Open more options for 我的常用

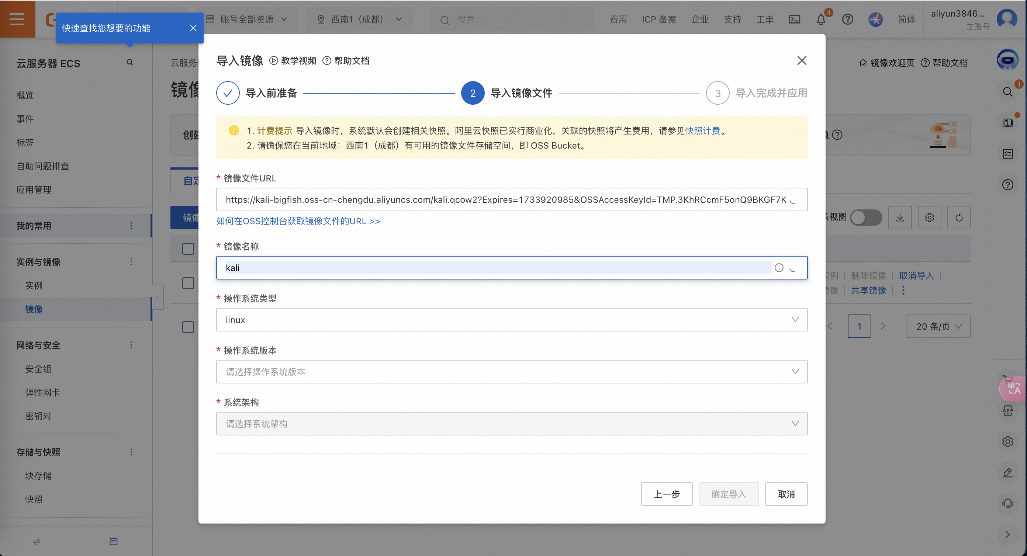pyautogui.click(x=131, y=226)
